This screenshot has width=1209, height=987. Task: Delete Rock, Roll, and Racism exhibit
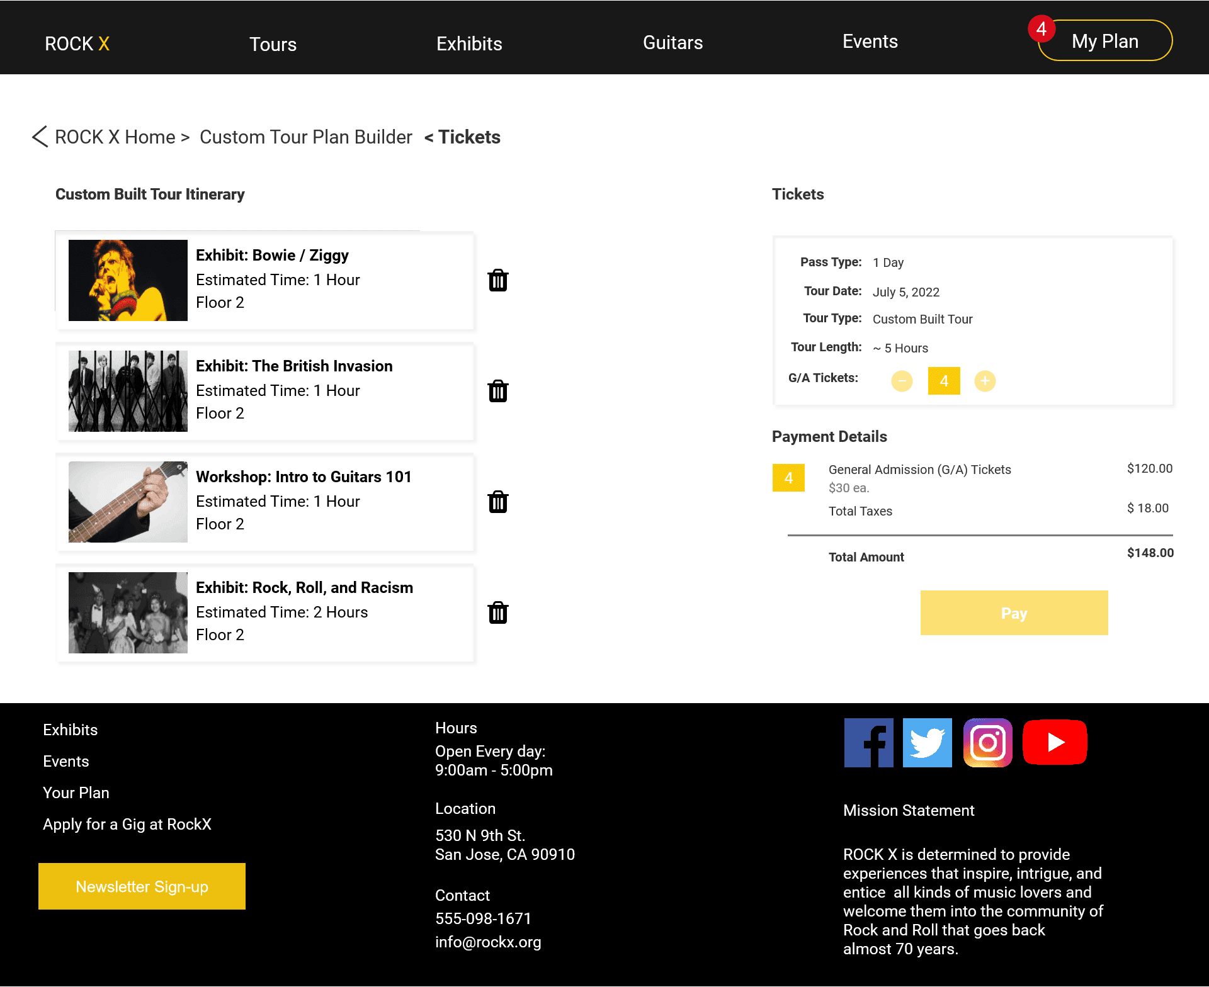tap(497, 612)
